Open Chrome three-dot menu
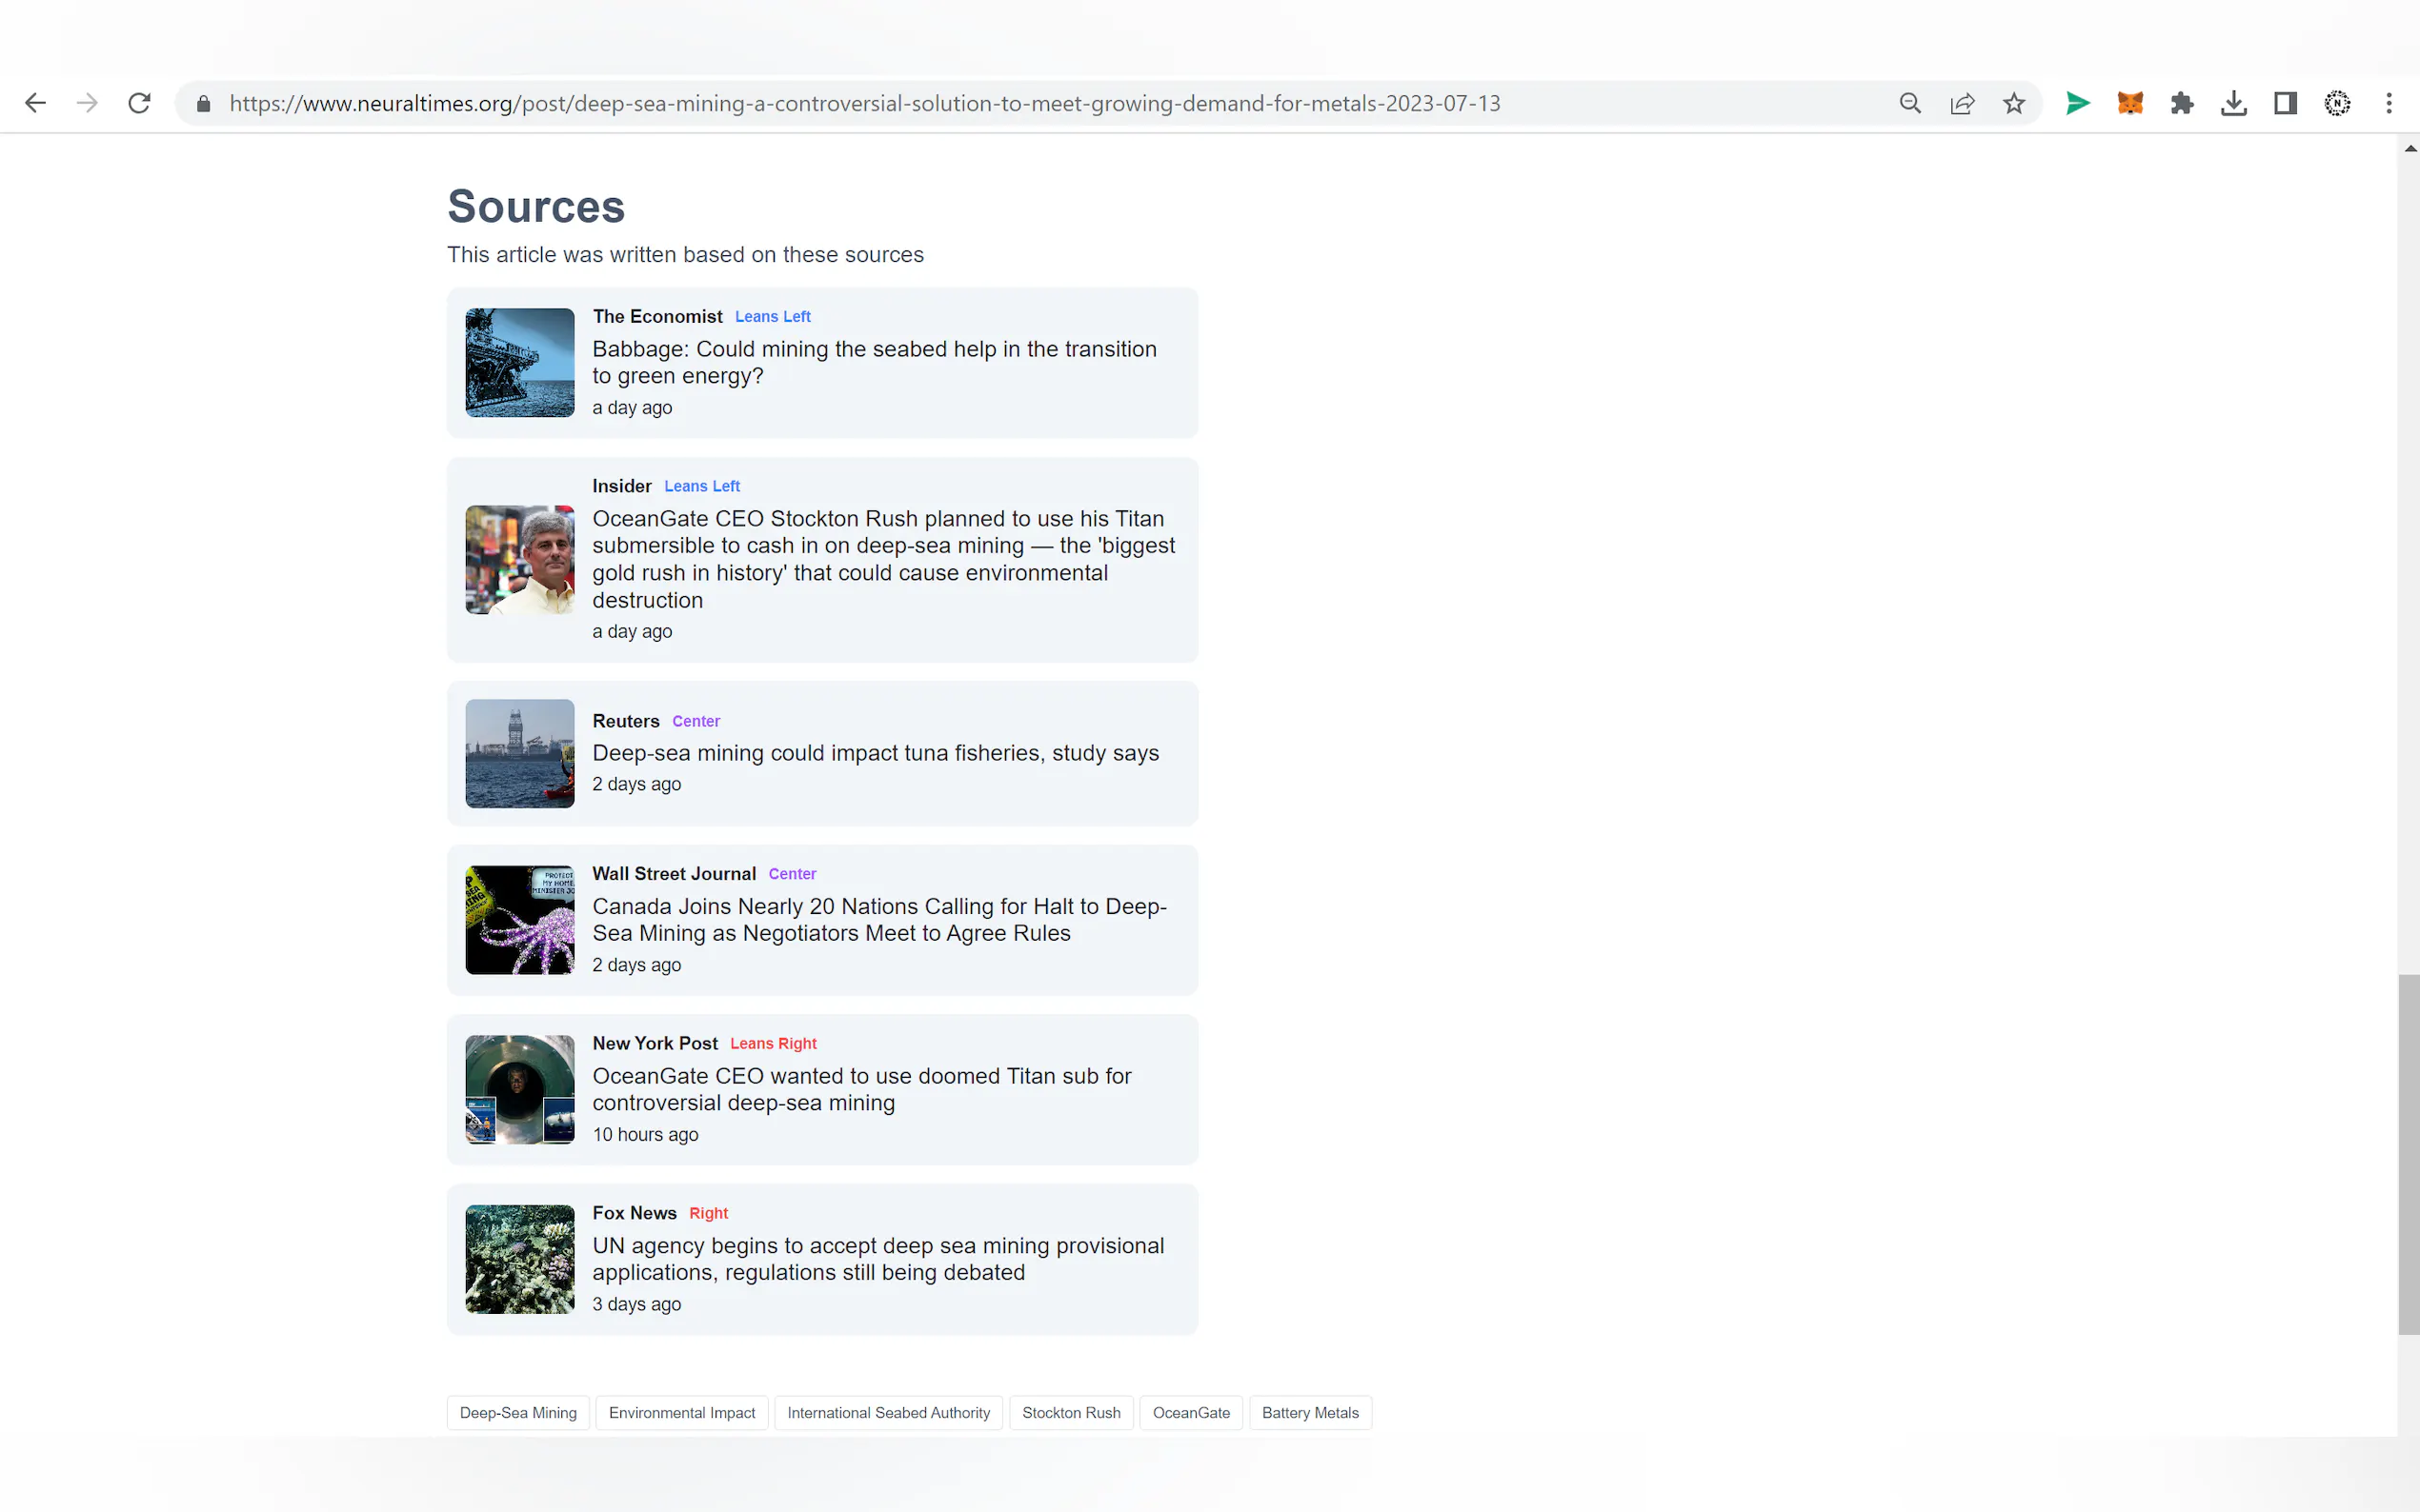 [x=2389, y=103]
